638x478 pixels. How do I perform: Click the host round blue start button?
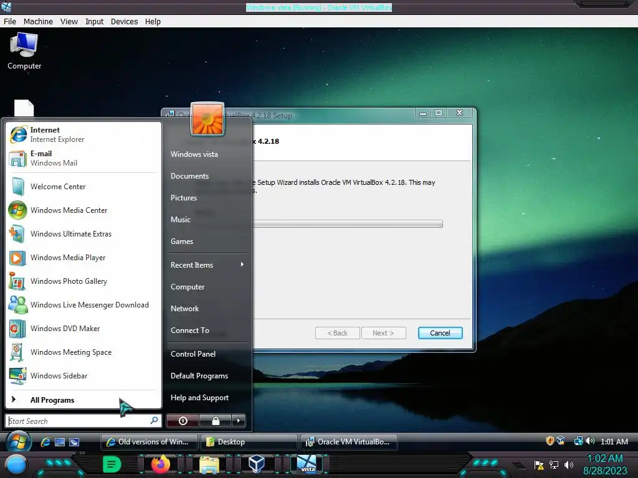[x=16, y=465]
